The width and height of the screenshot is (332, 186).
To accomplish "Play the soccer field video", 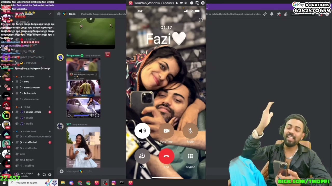I will click(91, 19).
